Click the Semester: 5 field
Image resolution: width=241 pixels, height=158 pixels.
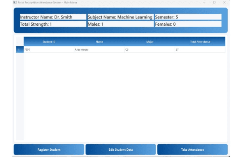tap(188, 17)
